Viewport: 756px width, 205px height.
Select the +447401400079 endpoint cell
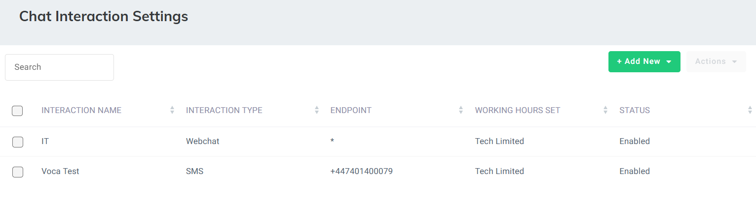coord(362,172)
